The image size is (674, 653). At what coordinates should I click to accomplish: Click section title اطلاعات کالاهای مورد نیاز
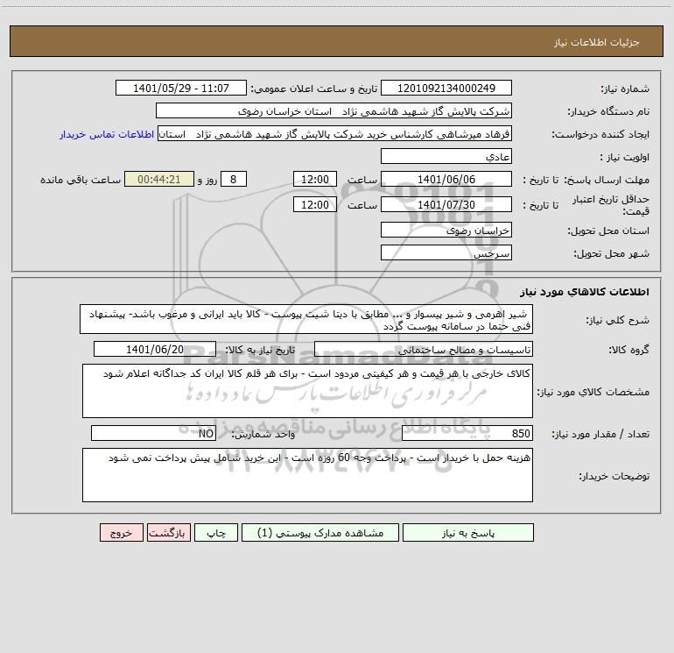[585, 292]
